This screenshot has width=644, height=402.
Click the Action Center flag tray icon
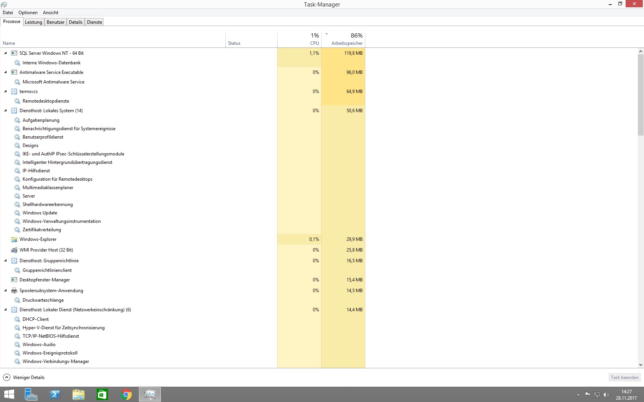[x=587, y=395]
